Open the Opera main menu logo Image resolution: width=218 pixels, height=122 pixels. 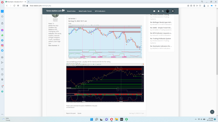click(2, 2)
